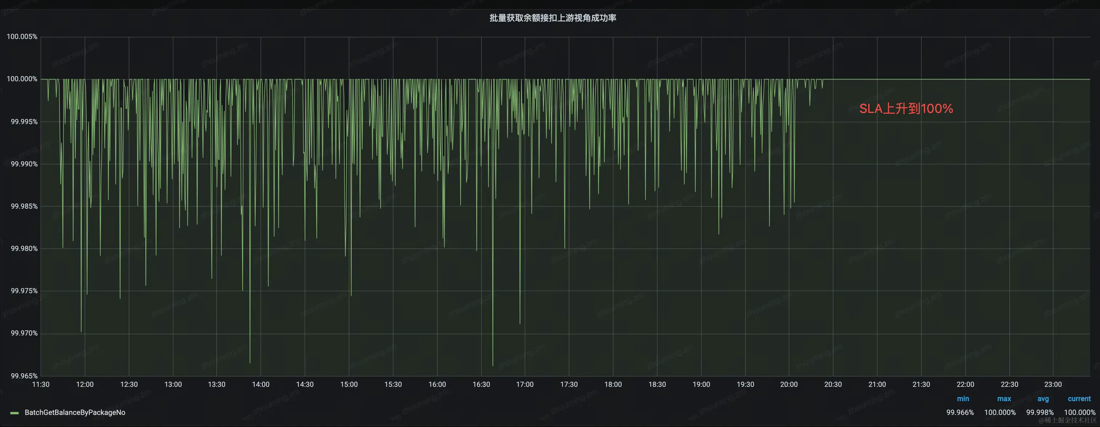This screenshot has width=1100, height=427.
Task: Click the panel title 批量获取余额接扣上游视角成功率
Action: pos(553,18)
